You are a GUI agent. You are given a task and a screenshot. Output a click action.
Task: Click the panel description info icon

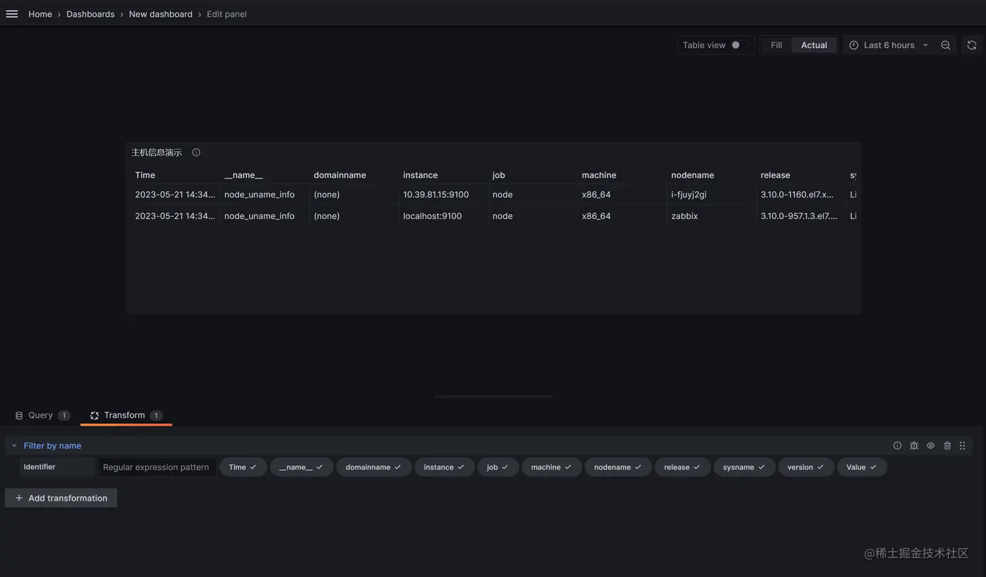click(196, 153)
